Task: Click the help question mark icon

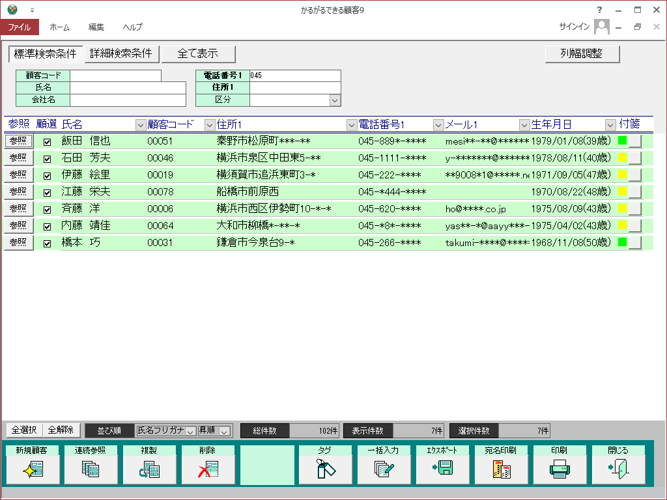Action: [599, 10]
